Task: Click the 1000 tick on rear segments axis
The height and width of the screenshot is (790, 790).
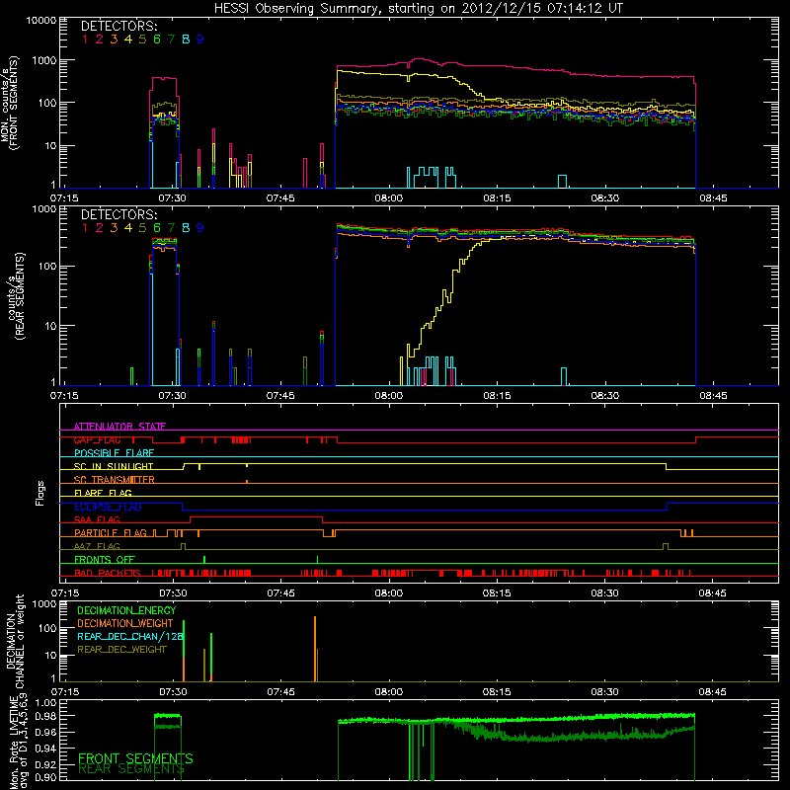Action: (43, 209)
